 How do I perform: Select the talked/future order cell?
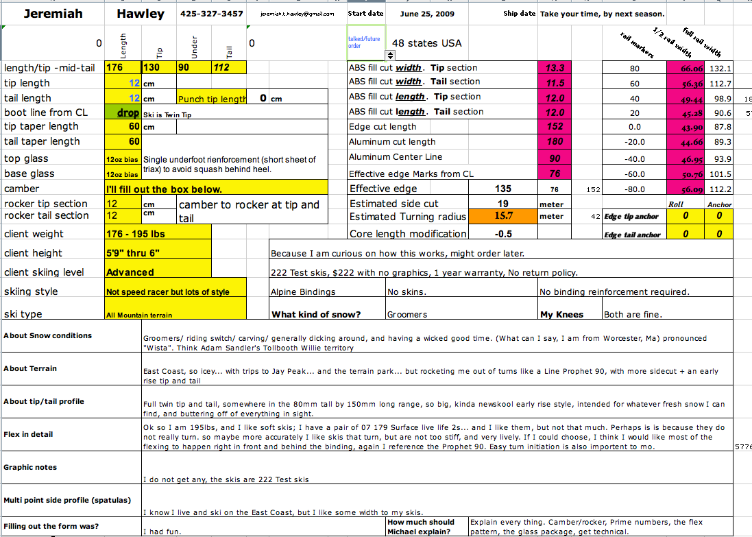366,43
